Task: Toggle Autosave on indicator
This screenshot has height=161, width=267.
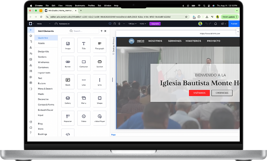Action: [x=62, y=24]
